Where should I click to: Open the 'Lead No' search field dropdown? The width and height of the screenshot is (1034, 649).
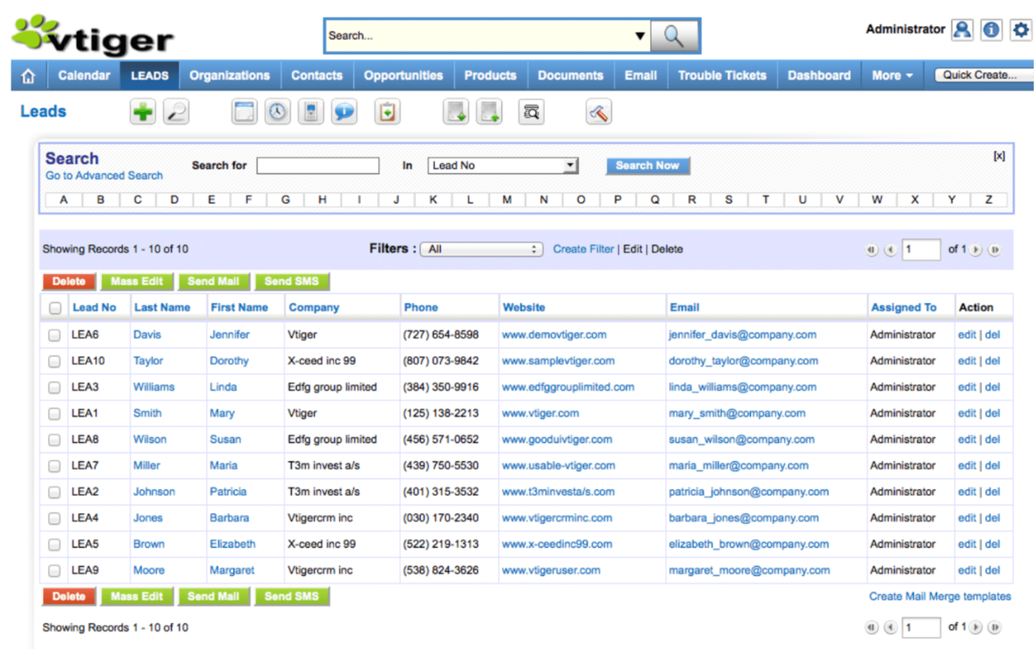tap(503, 166)
